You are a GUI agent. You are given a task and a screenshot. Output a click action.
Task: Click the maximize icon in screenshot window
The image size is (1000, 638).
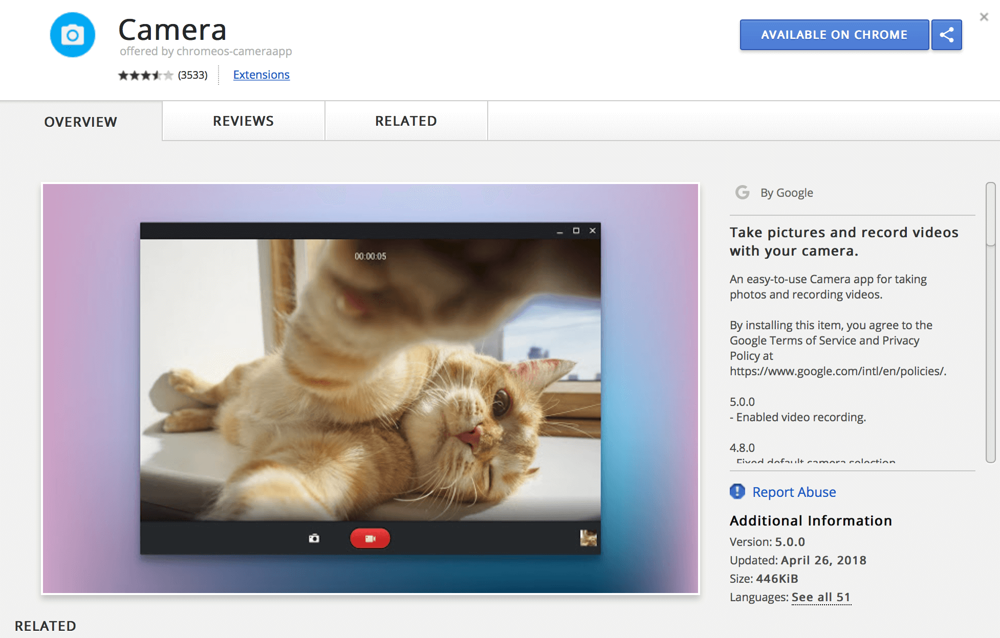pos(576,231)
